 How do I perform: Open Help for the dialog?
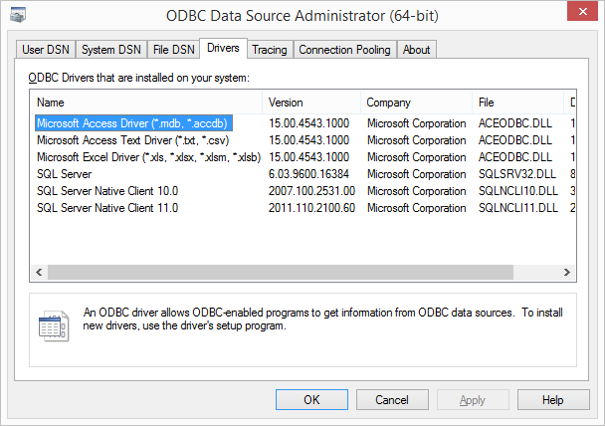[553, 400]
